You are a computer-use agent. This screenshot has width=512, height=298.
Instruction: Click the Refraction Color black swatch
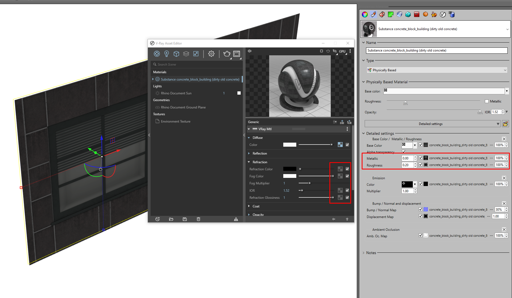coord(290,169)
